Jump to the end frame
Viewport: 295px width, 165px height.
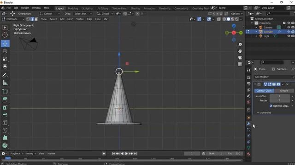pos(135,154)
